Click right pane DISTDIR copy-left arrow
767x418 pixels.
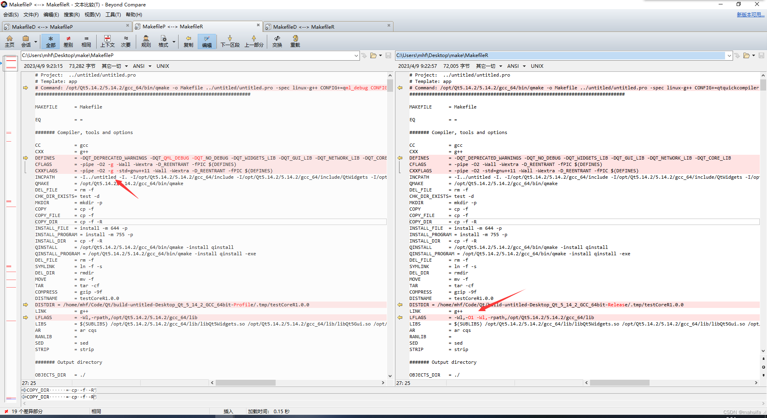[x=400, y=305]
